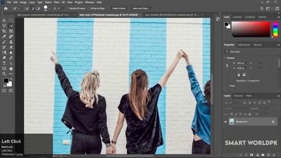The height and width of the screenshot is (158, 281).
Task: Select the Healing Brush tool
Action: [x=11, y=36]
